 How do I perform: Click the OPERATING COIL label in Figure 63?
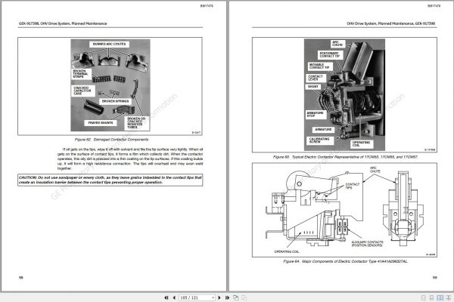coord(361,143)
